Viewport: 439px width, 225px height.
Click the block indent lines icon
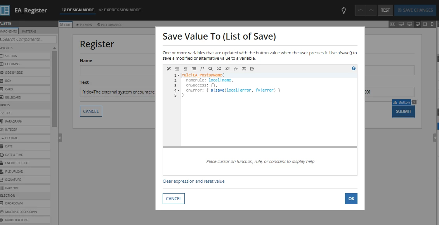tap(194, 69)
